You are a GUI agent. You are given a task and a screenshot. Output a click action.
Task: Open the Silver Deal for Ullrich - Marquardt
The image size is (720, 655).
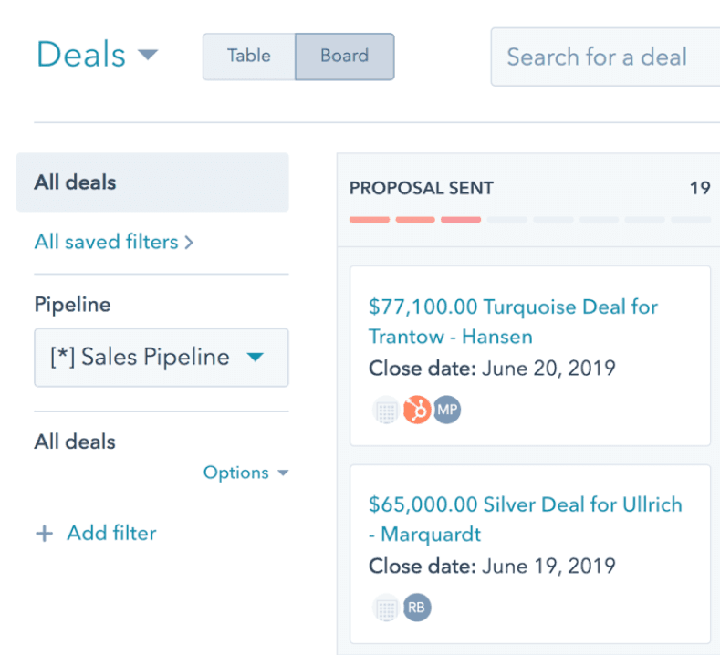tap(525, 519)
